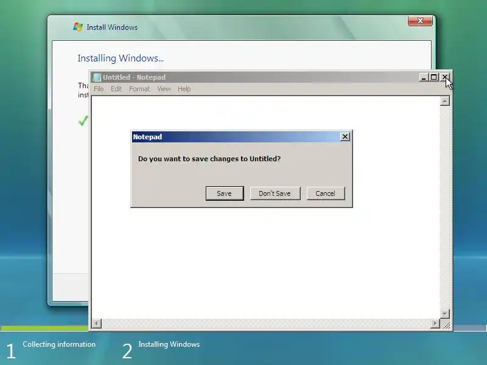The height and width of the screenshot is (365, 487).
Task: Maximize the Untitled - Notepad window
Action: [x=434, y=77]
